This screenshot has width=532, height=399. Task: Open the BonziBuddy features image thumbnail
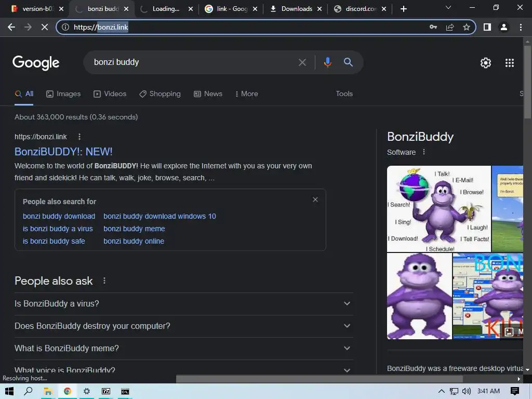coord(438,209)
